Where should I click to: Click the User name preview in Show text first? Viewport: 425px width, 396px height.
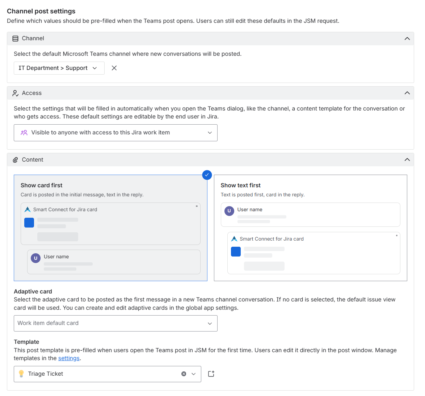click(311, 214)
